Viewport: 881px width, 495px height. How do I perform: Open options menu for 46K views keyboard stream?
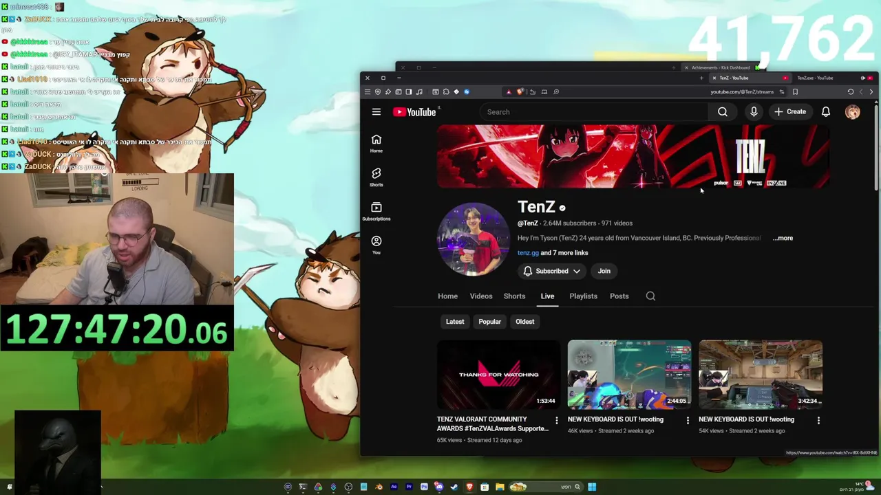pos(688,420)
